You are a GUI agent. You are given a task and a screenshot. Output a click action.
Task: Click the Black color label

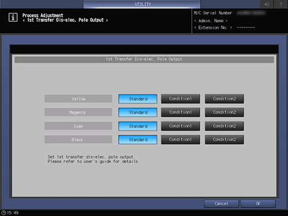pos(79,140)
